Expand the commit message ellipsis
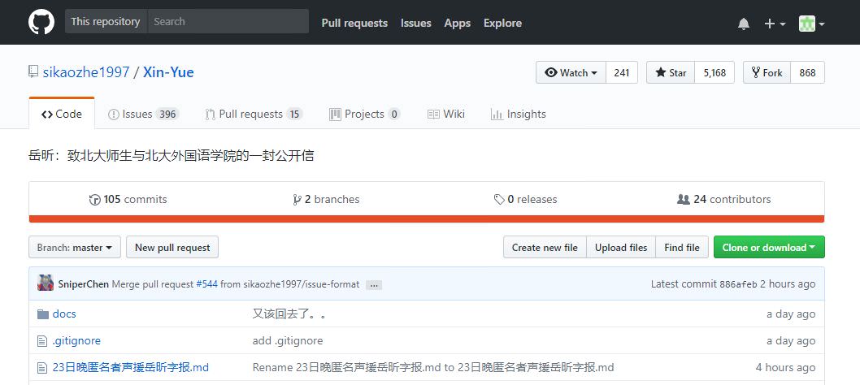This screenshot has width=860, height=385. click(374, 285)
